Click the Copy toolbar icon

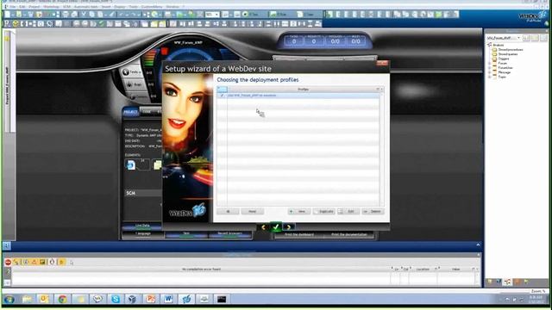point(92,15)
